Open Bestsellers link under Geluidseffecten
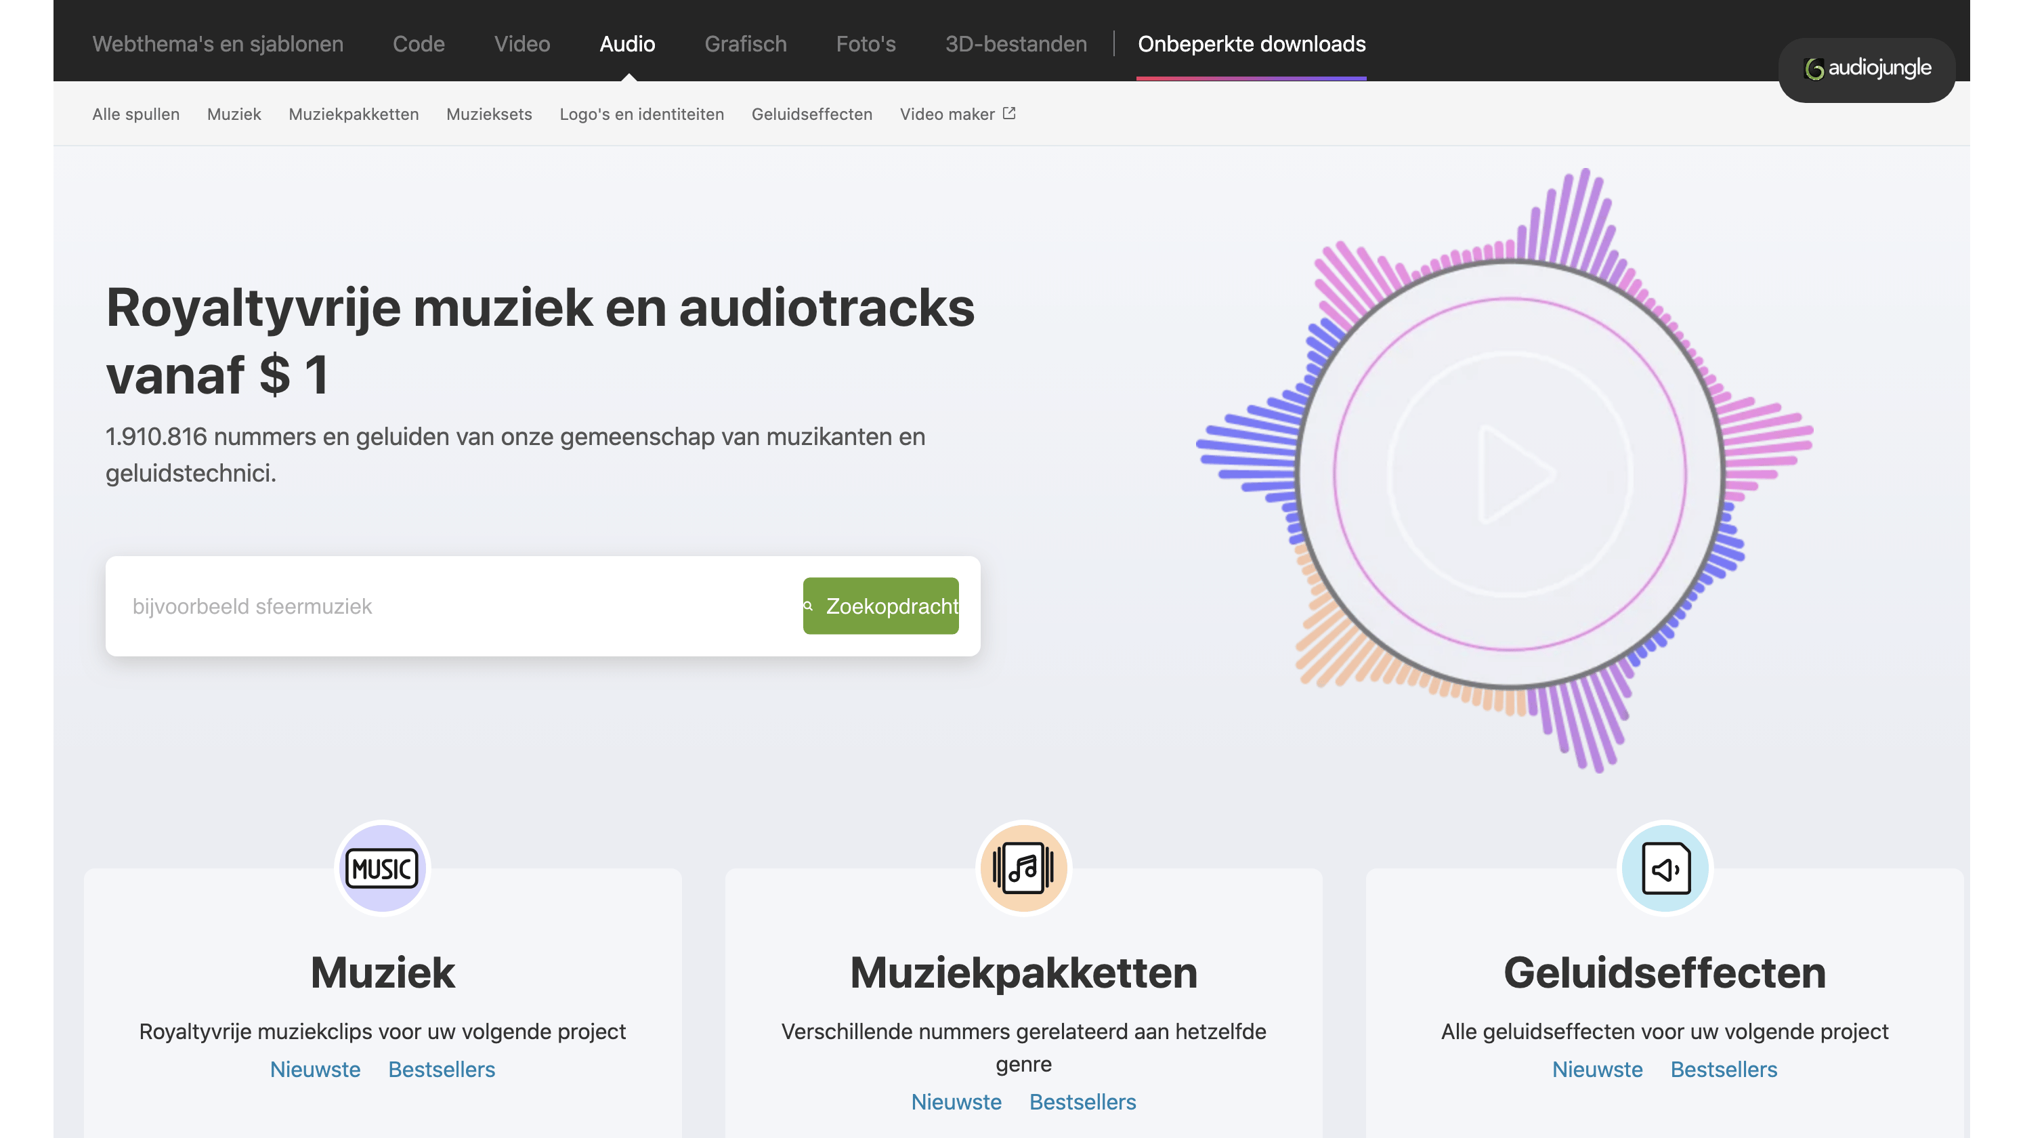Screen dimensions: 2023x1138 [x=1723, y=1069]
